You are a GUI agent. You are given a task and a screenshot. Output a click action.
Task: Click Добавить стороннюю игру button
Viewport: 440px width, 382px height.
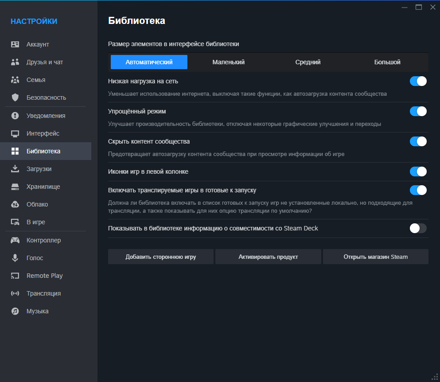click(161, 257)
